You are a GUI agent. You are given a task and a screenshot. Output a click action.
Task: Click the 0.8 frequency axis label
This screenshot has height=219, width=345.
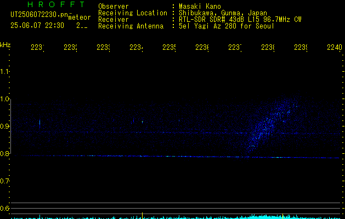coord(4,153)
